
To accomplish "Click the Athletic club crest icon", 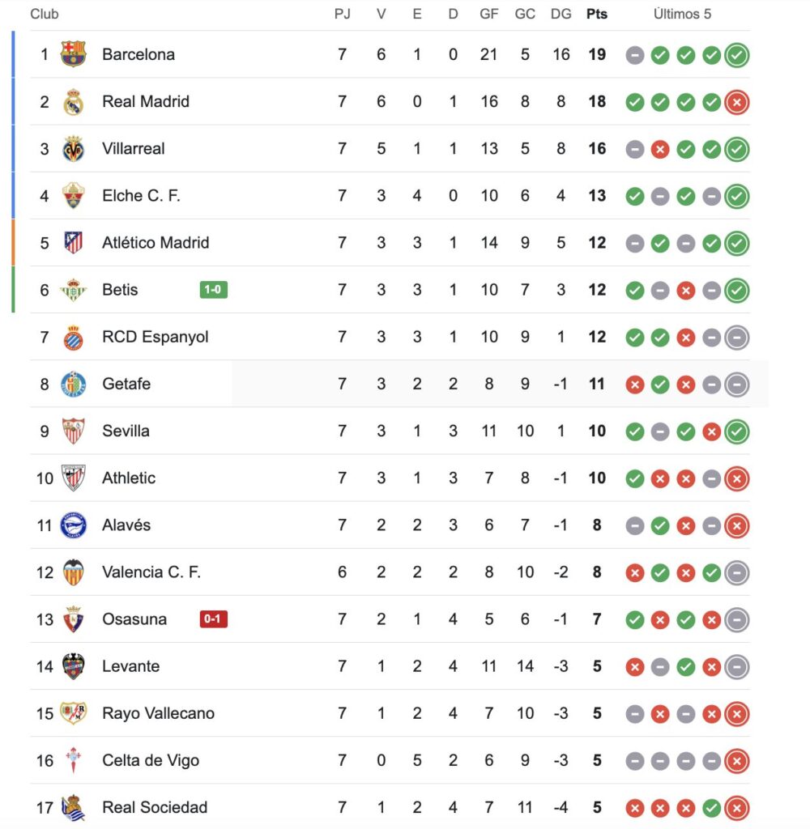I will pyautogui.click(x=73, y=478).
